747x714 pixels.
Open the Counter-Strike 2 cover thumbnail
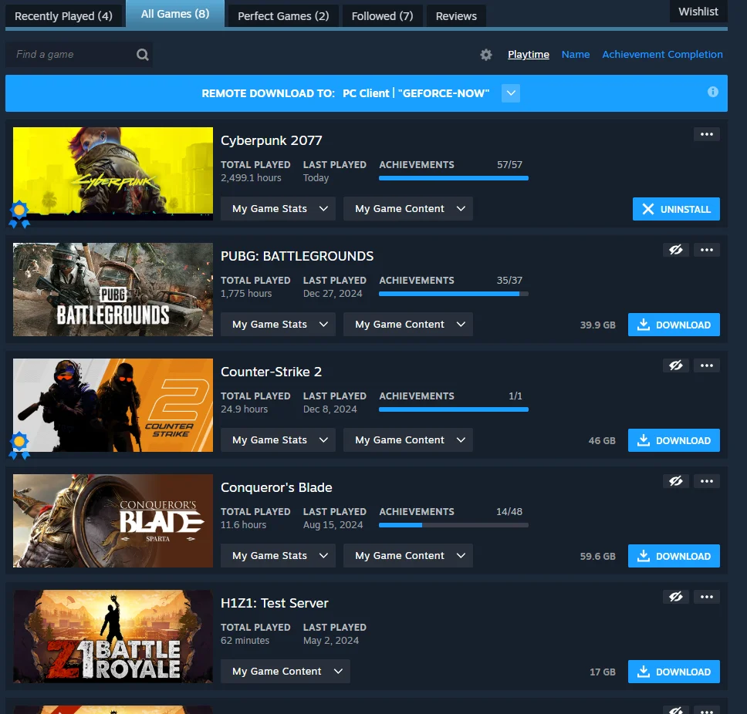[x=113, y=405]
